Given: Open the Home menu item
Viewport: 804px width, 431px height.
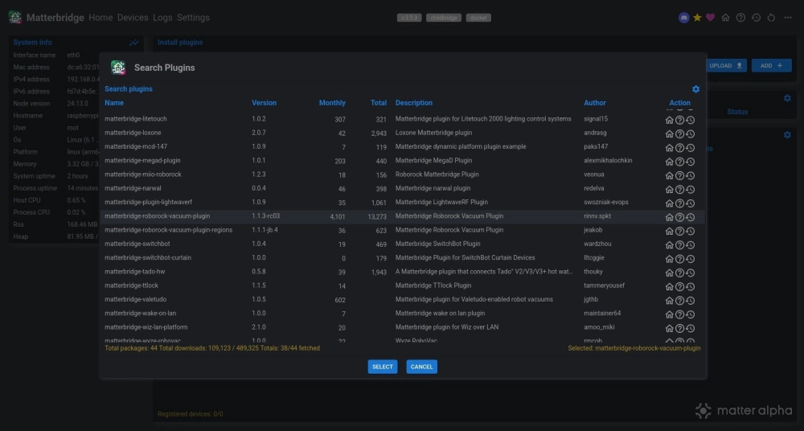Looking at the screenshot, I should pos(100,18).
